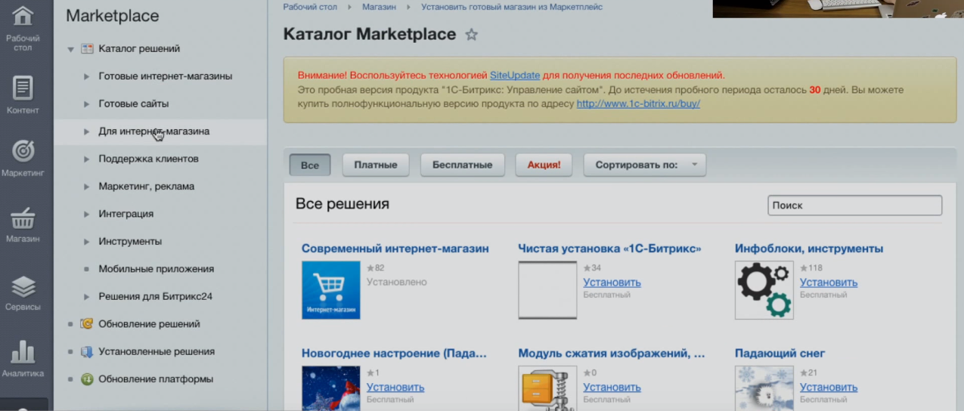Expand Маркетинг, реклама arrow

coord(87,187)
